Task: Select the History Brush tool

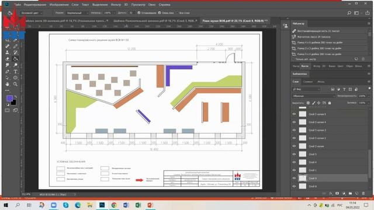Action: pos(15,52)
